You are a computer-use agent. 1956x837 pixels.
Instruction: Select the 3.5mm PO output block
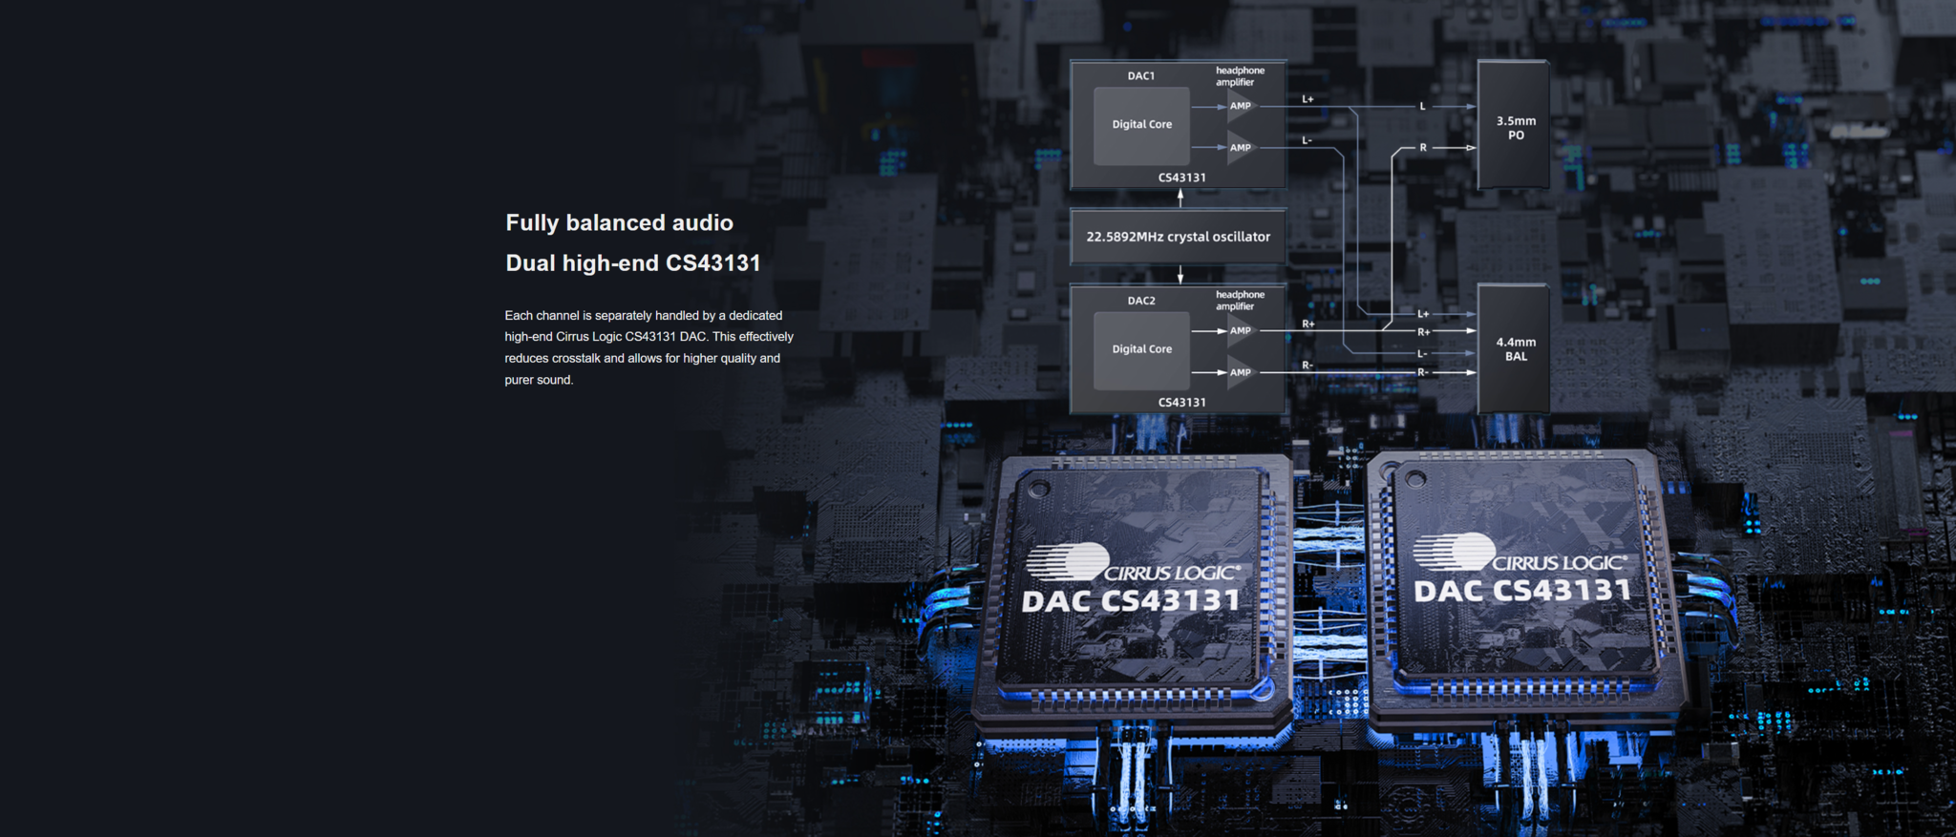[x=1514, y=125]
